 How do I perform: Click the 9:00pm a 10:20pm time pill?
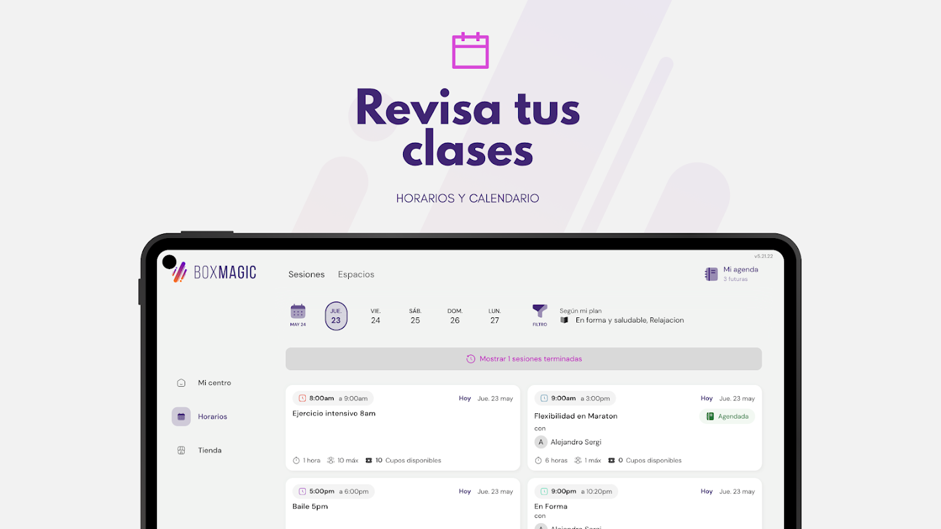(576, 491)
